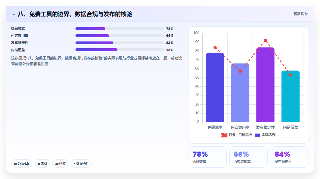Toggle the 行业 / 目标基准 legend swatch
320x179 pixels.
[224, 135]
